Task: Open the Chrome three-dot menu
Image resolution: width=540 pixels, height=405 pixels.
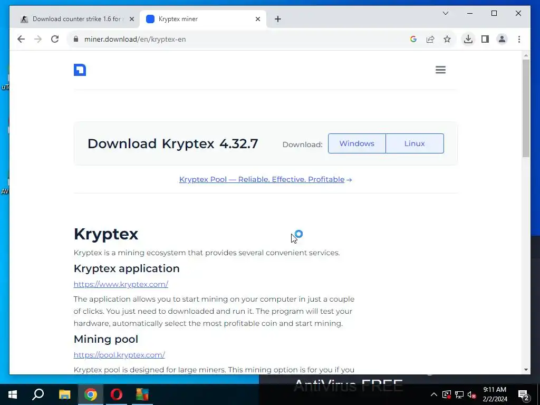Action: [x=519, y=39]
